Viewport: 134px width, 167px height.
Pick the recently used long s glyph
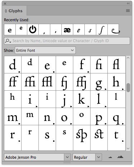coord(102,30)
